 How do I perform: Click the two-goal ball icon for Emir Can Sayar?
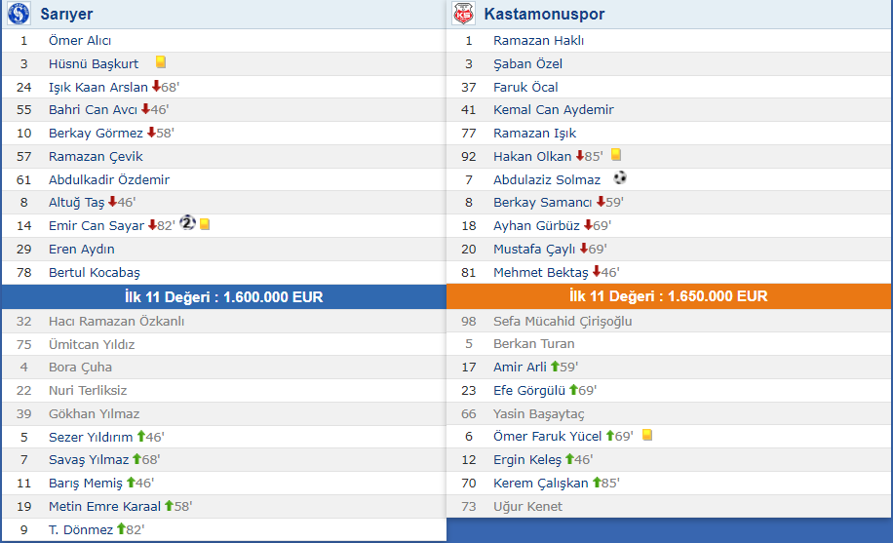[x=188, y=223]
